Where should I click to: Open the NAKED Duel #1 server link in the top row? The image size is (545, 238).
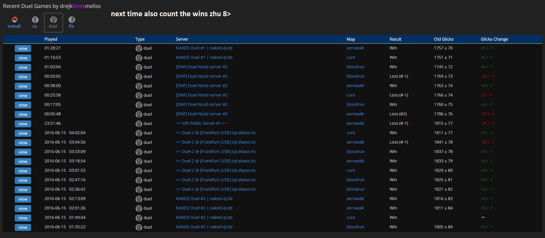point(204,48)
